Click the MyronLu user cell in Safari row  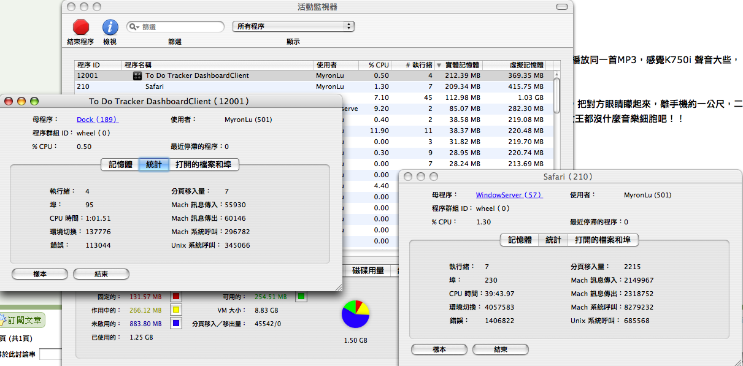(330, 87)
